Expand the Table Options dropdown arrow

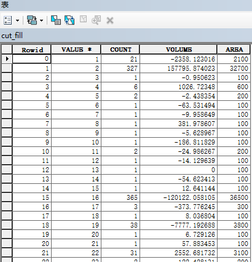(x=18, y=20)
